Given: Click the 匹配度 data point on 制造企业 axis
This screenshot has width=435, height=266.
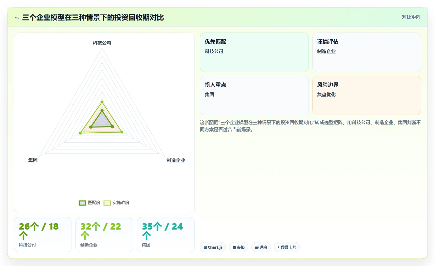Looking at the screenshot, I should [x=113, y=127].
